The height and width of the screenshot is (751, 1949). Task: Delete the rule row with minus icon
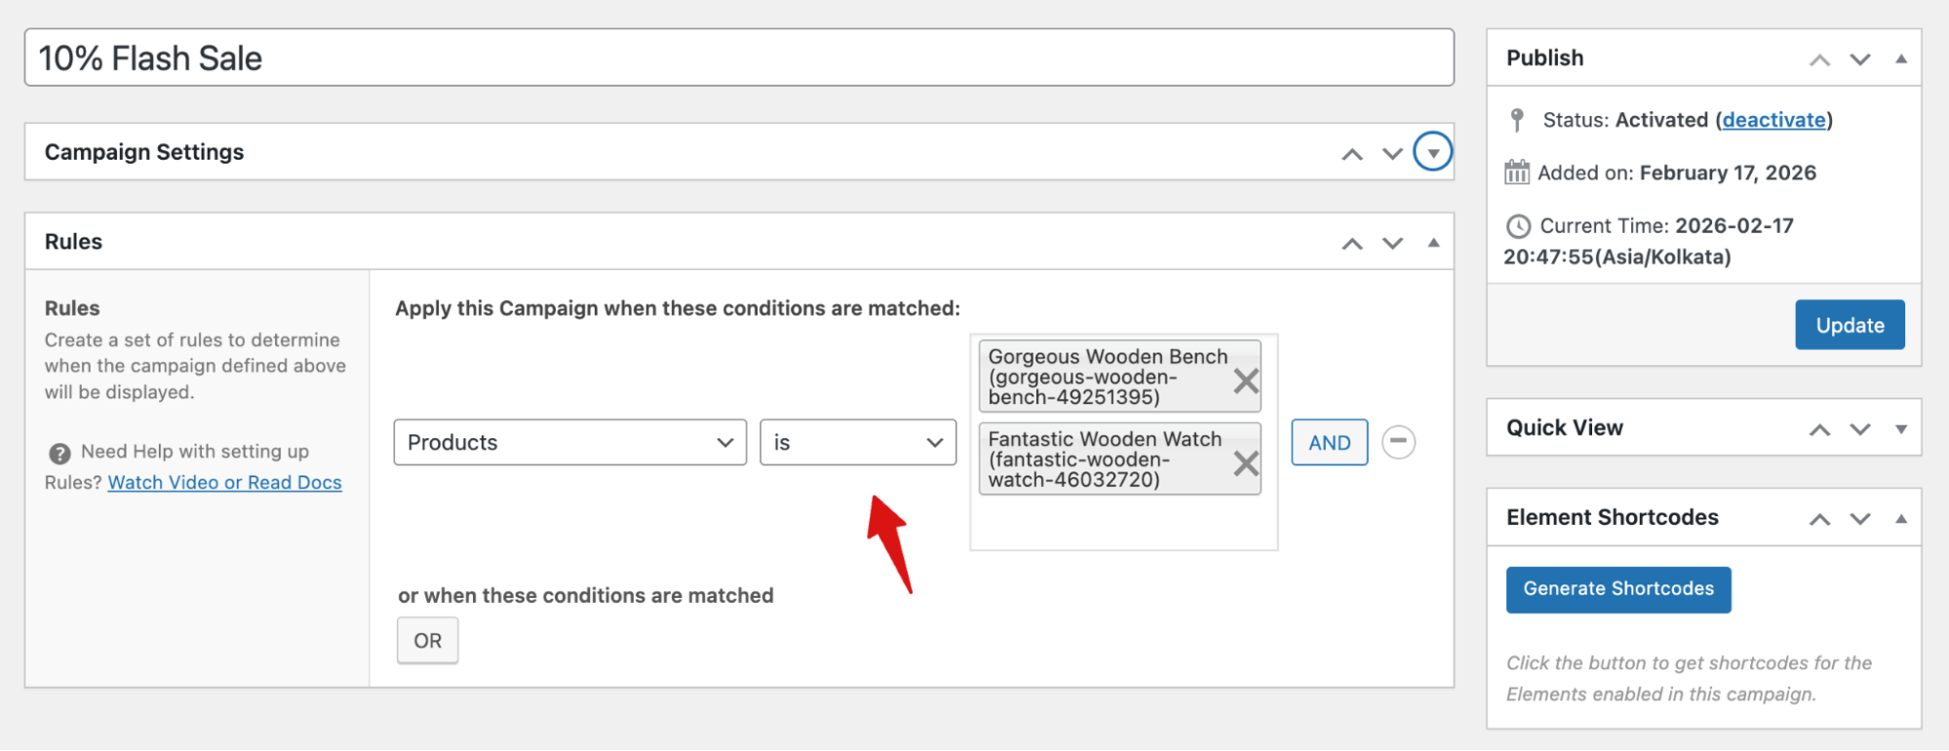pyautogui.click(x=1398, y=441)
